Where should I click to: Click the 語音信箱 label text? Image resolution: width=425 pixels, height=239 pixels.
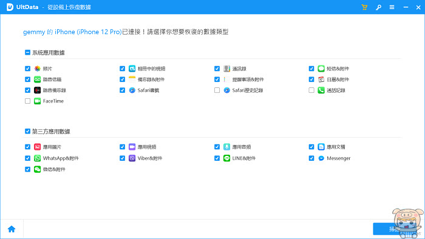coord(52,79)
